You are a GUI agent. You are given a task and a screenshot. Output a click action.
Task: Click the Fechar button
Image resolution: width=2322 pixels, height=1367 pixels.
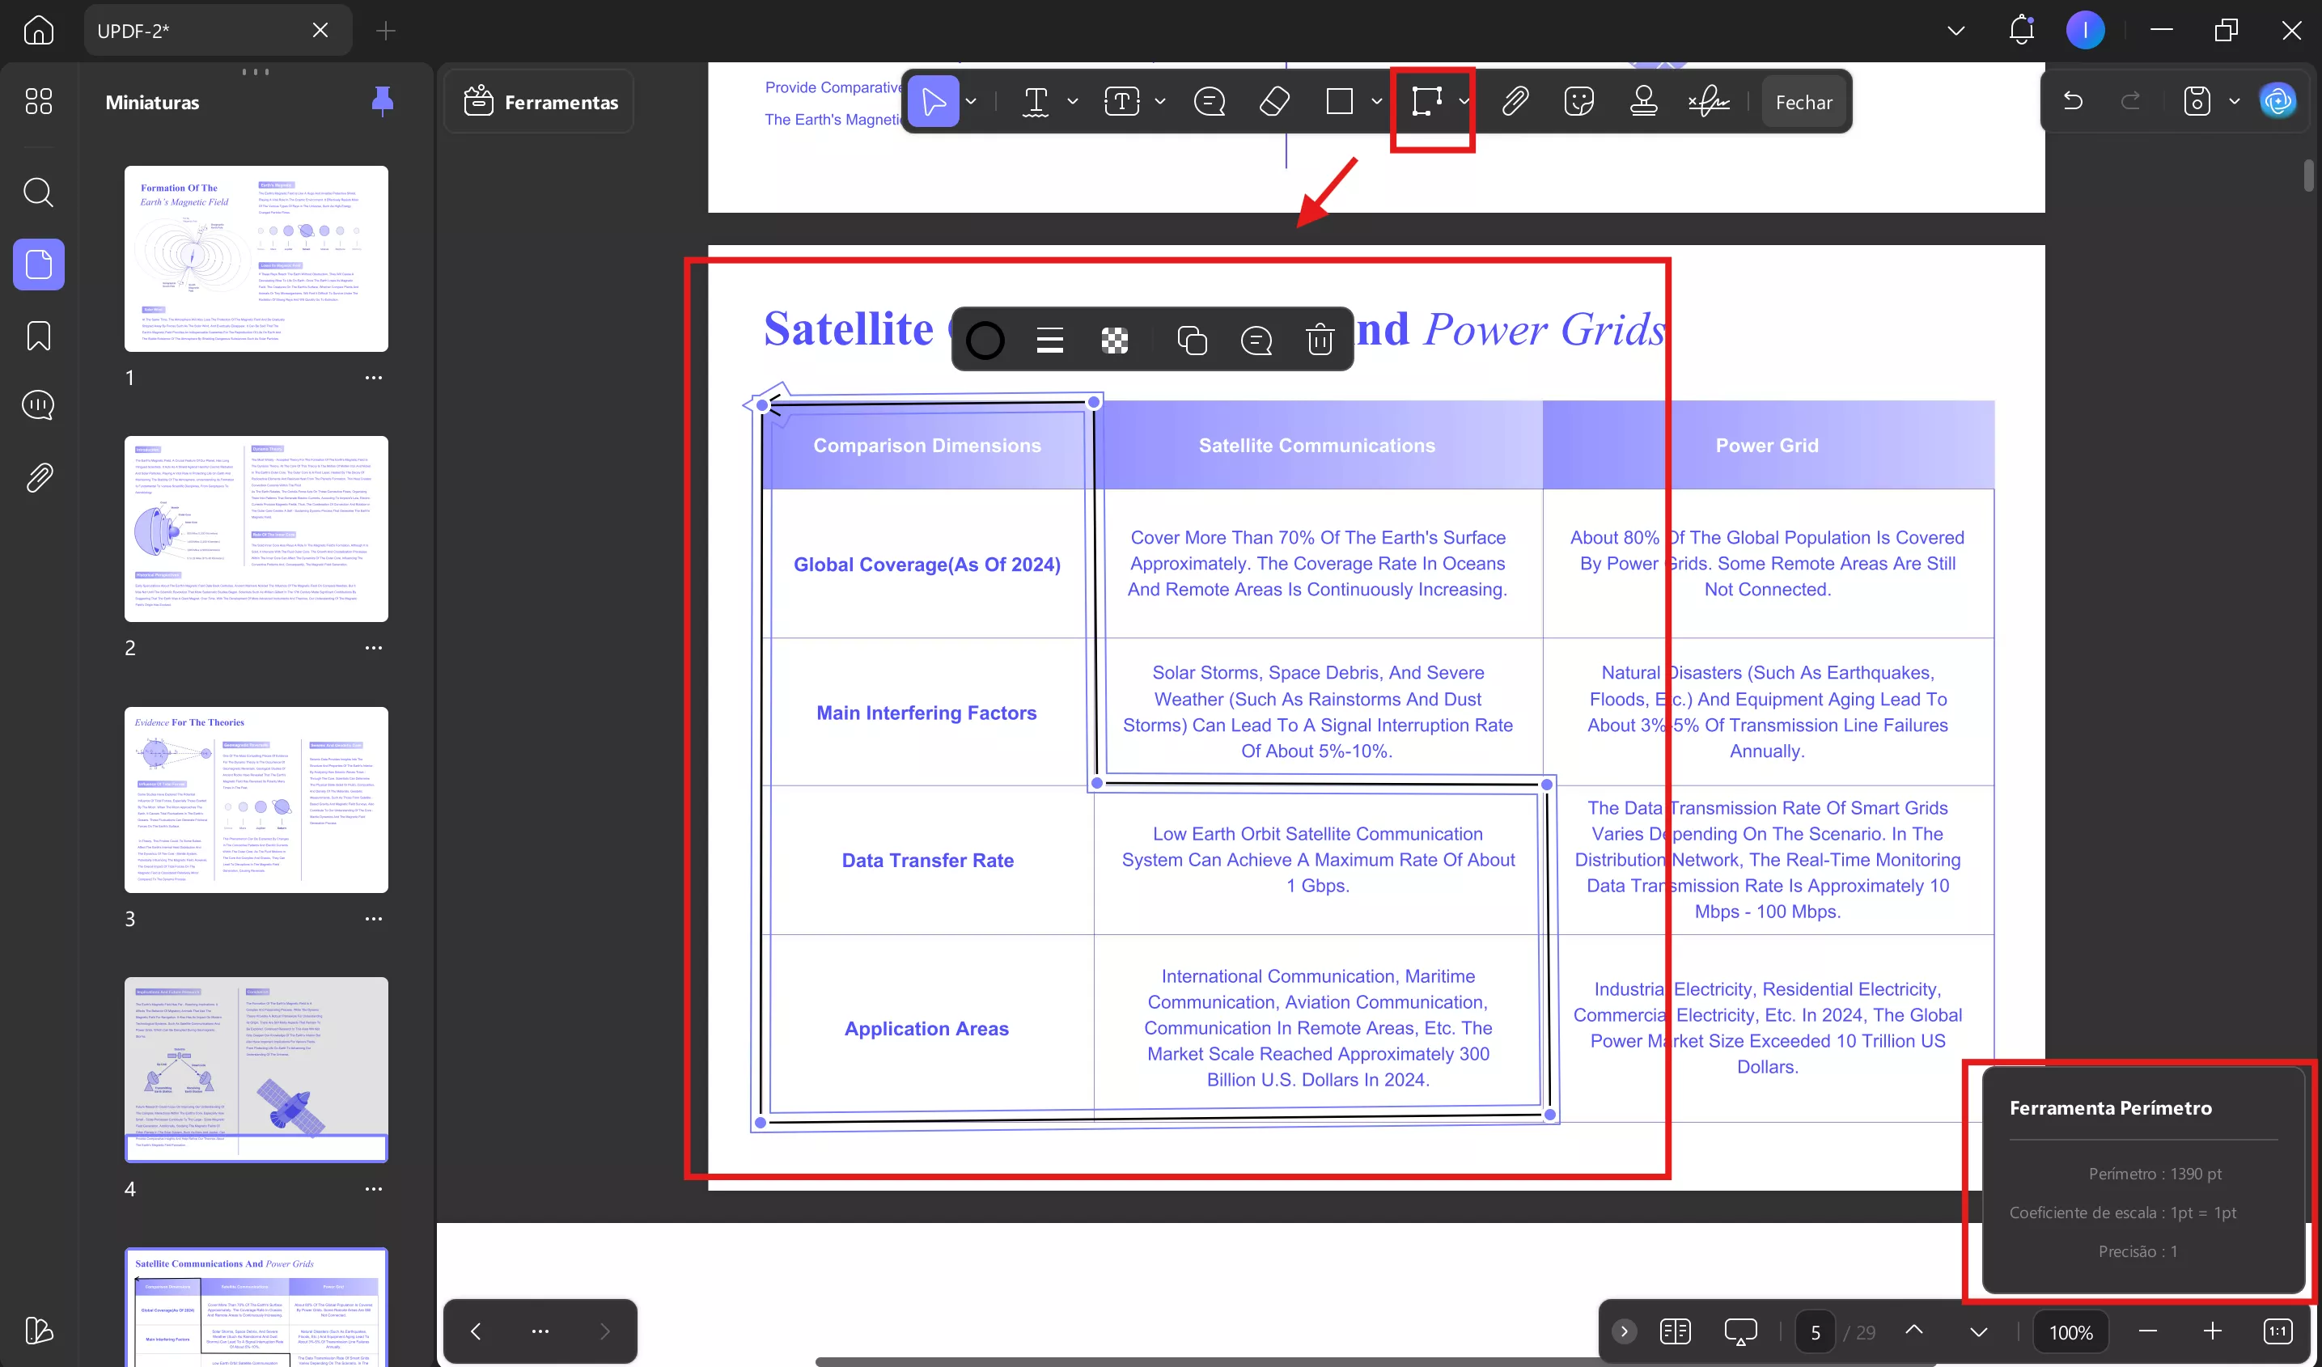coord(1803,102)
